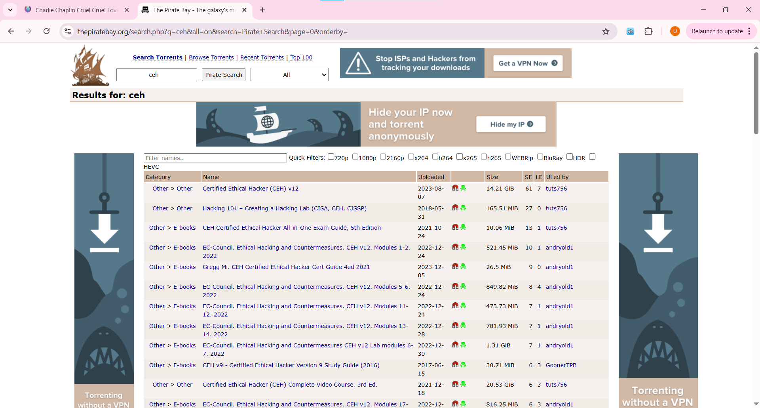760x408 pixels.
Task: Switch to Charlie Chaplin Cruel Cruel Love tab
Action: point(76,10)
